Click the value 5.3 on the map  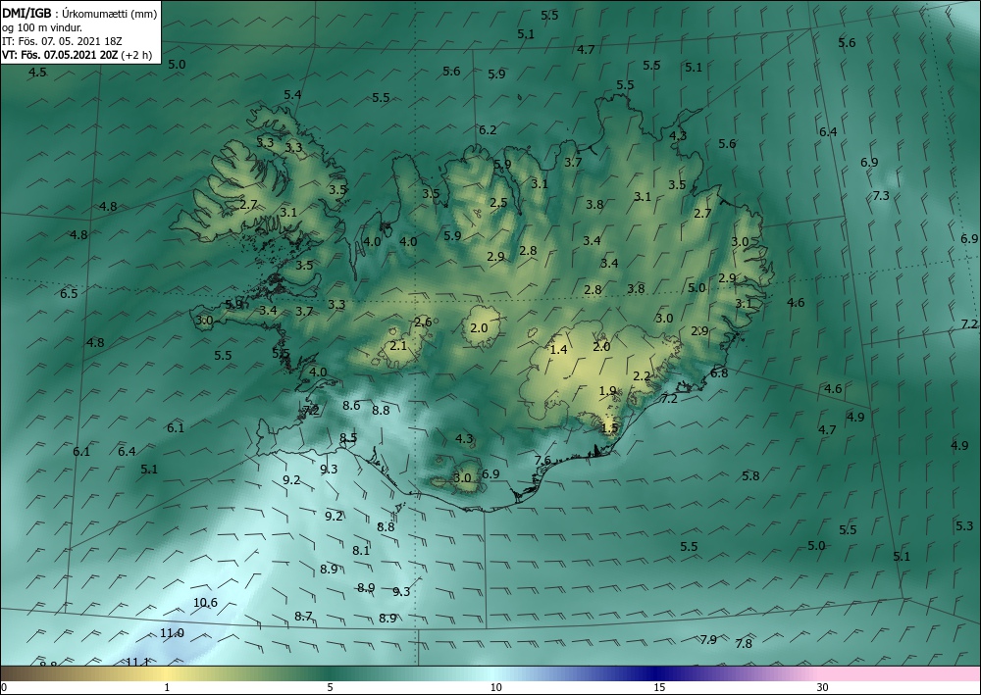pos(964,525)
